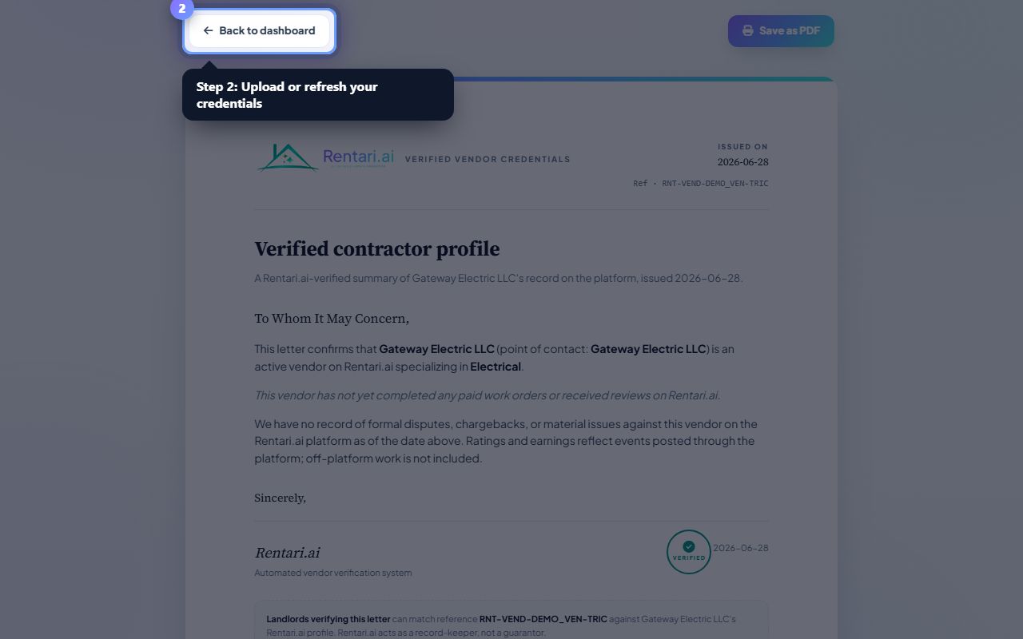Click the bold Electrical specialty text
The height and width of the screenshot is (639, 1023).
pos(496,367)
